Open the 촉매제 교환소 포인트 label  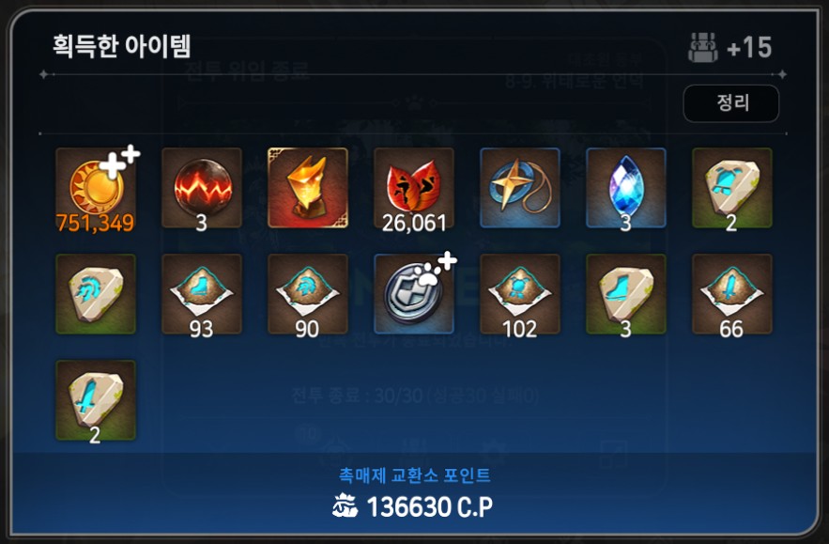pyautogui.click(x=415, y=475)
